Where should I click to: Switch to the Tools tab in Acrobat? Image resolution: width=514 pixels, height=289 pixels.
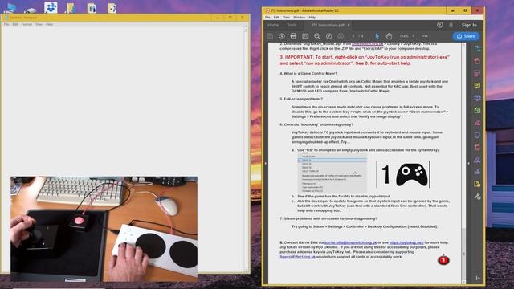coord(292,25)
